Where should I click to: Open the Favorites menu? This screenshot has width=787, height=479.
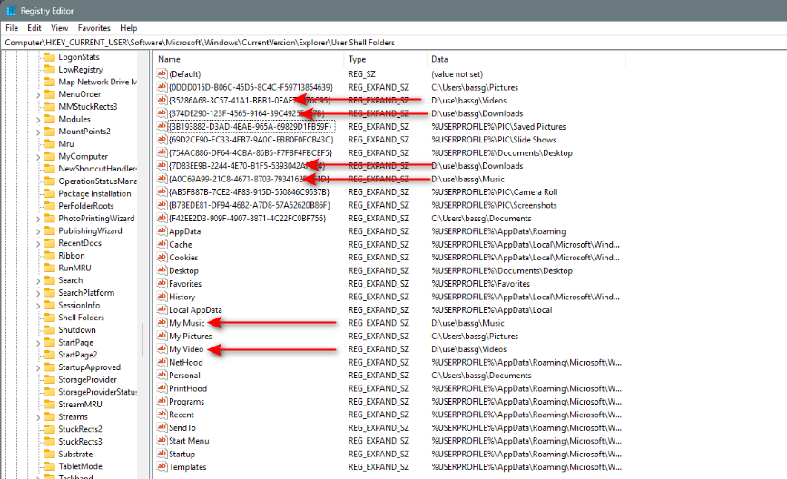pyautogui.click(x=93, y=28)
